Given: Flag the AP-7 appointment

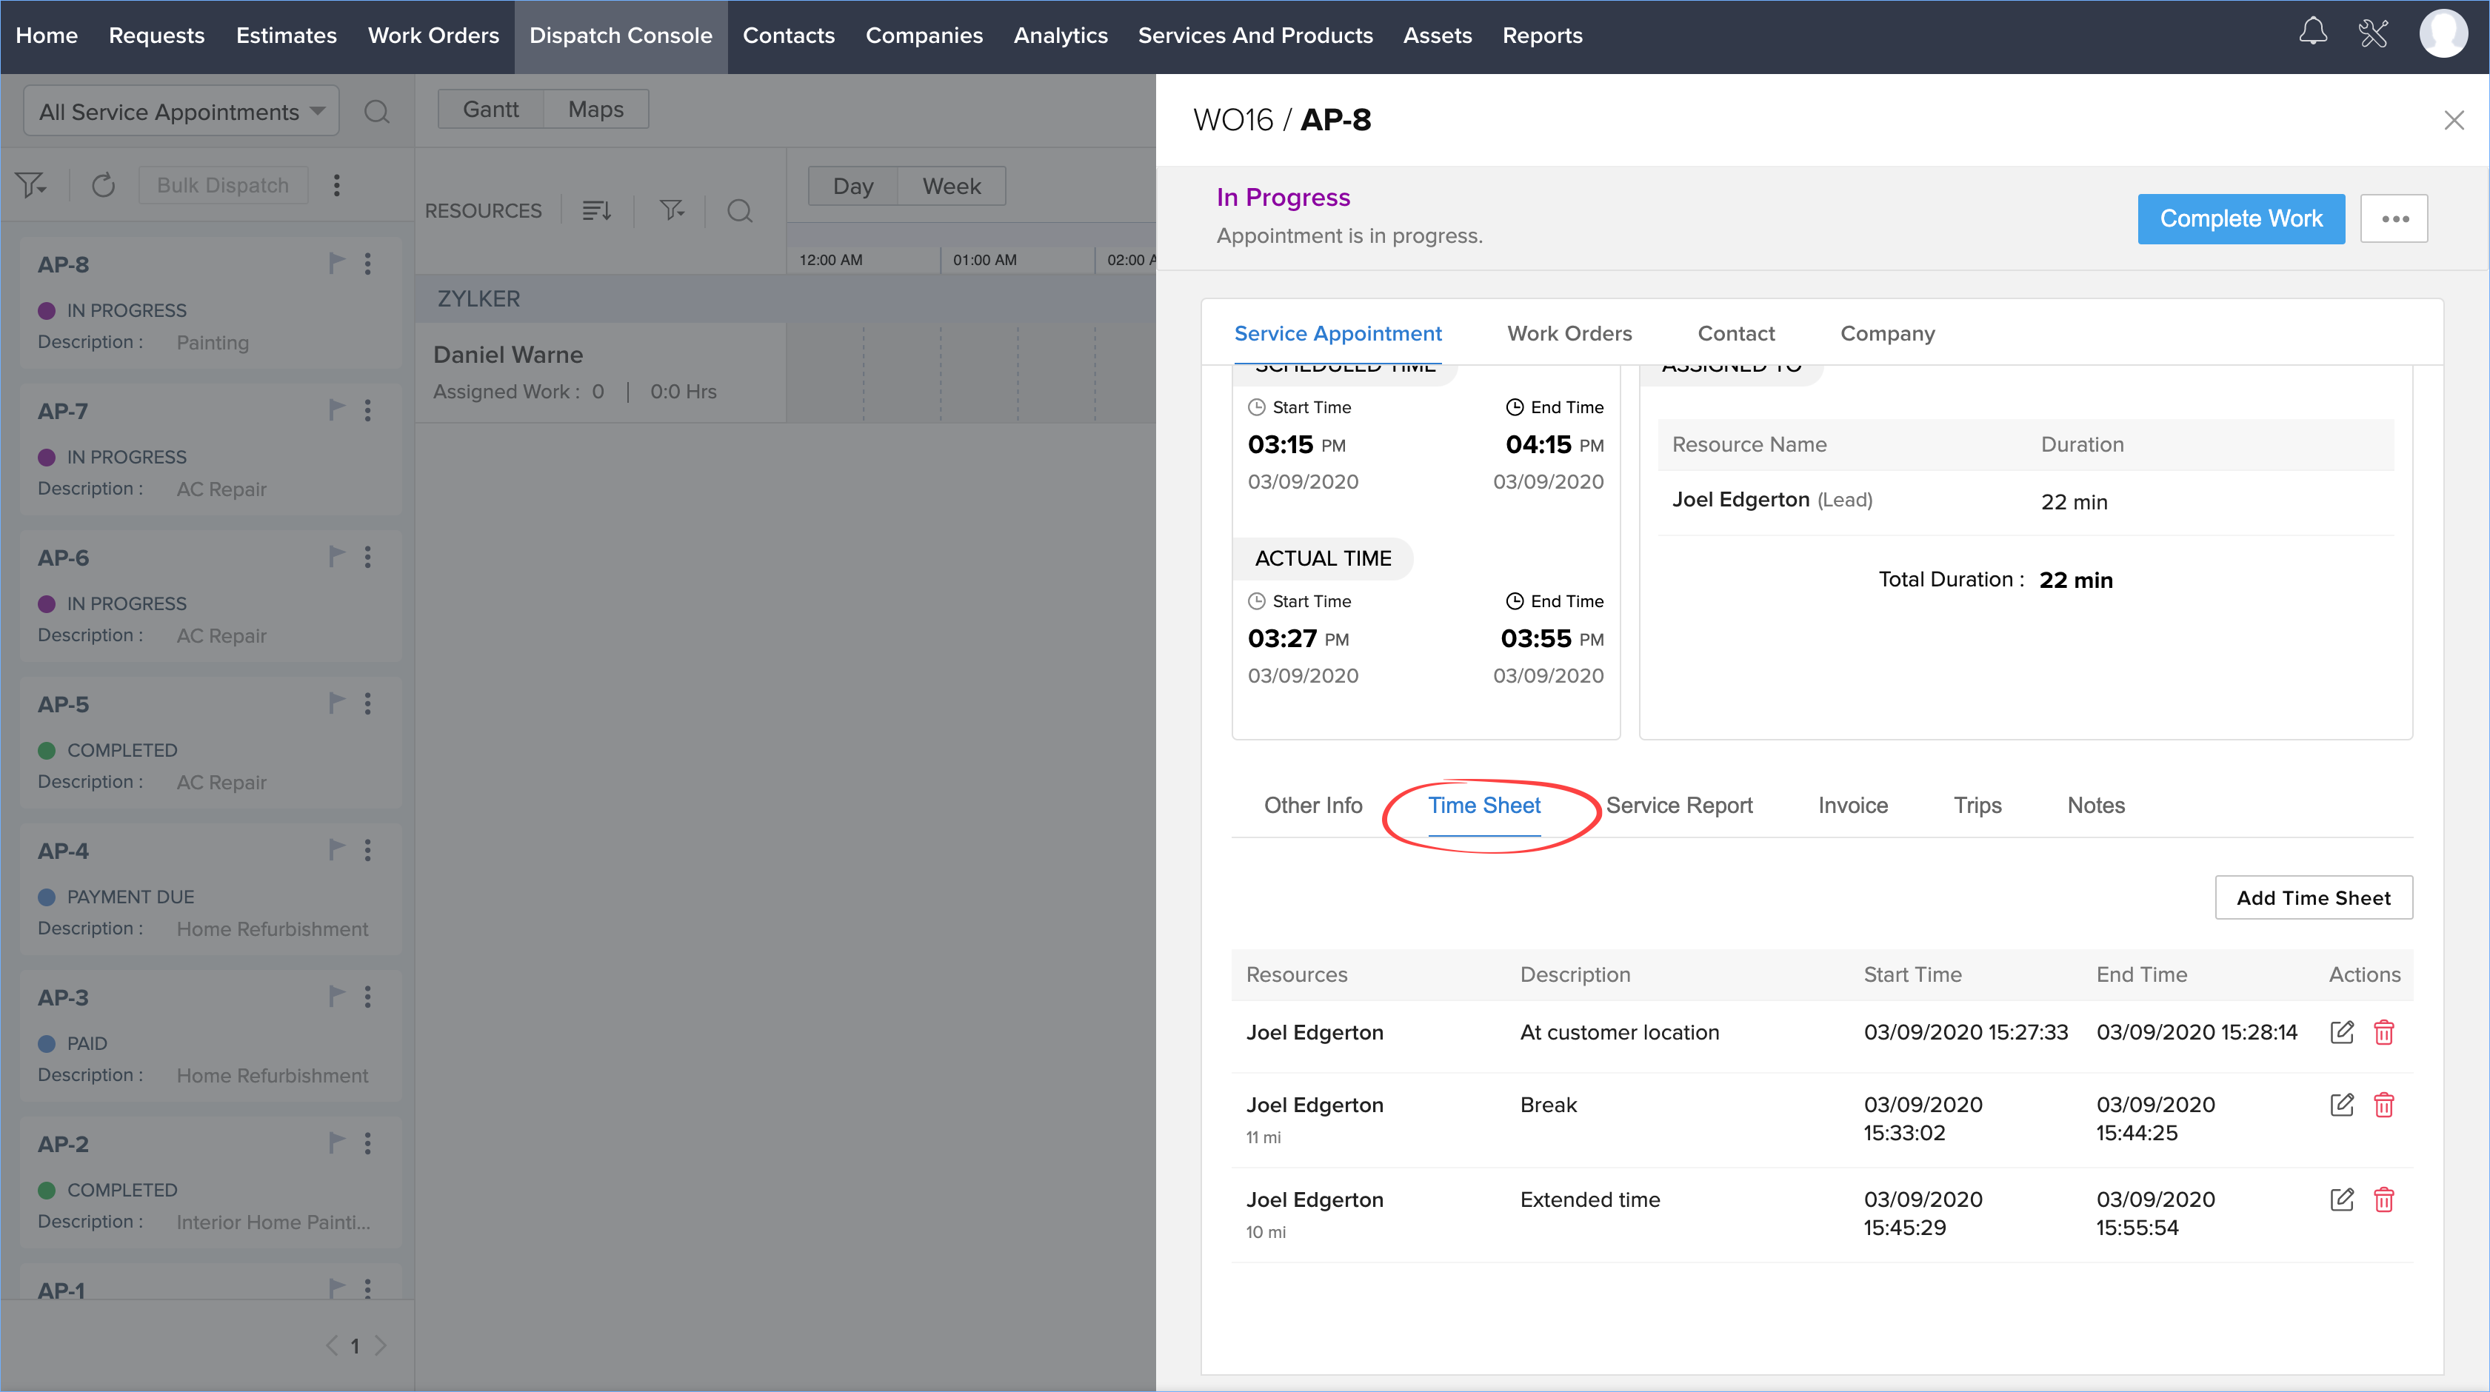Looking at the screenshot, I should [x=336, y=410].
